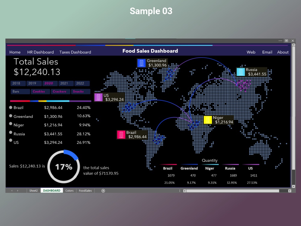Click the Web link in the header
Viewport: 301px width, 226px height.
pyautogui.click(x=251, y=52)
